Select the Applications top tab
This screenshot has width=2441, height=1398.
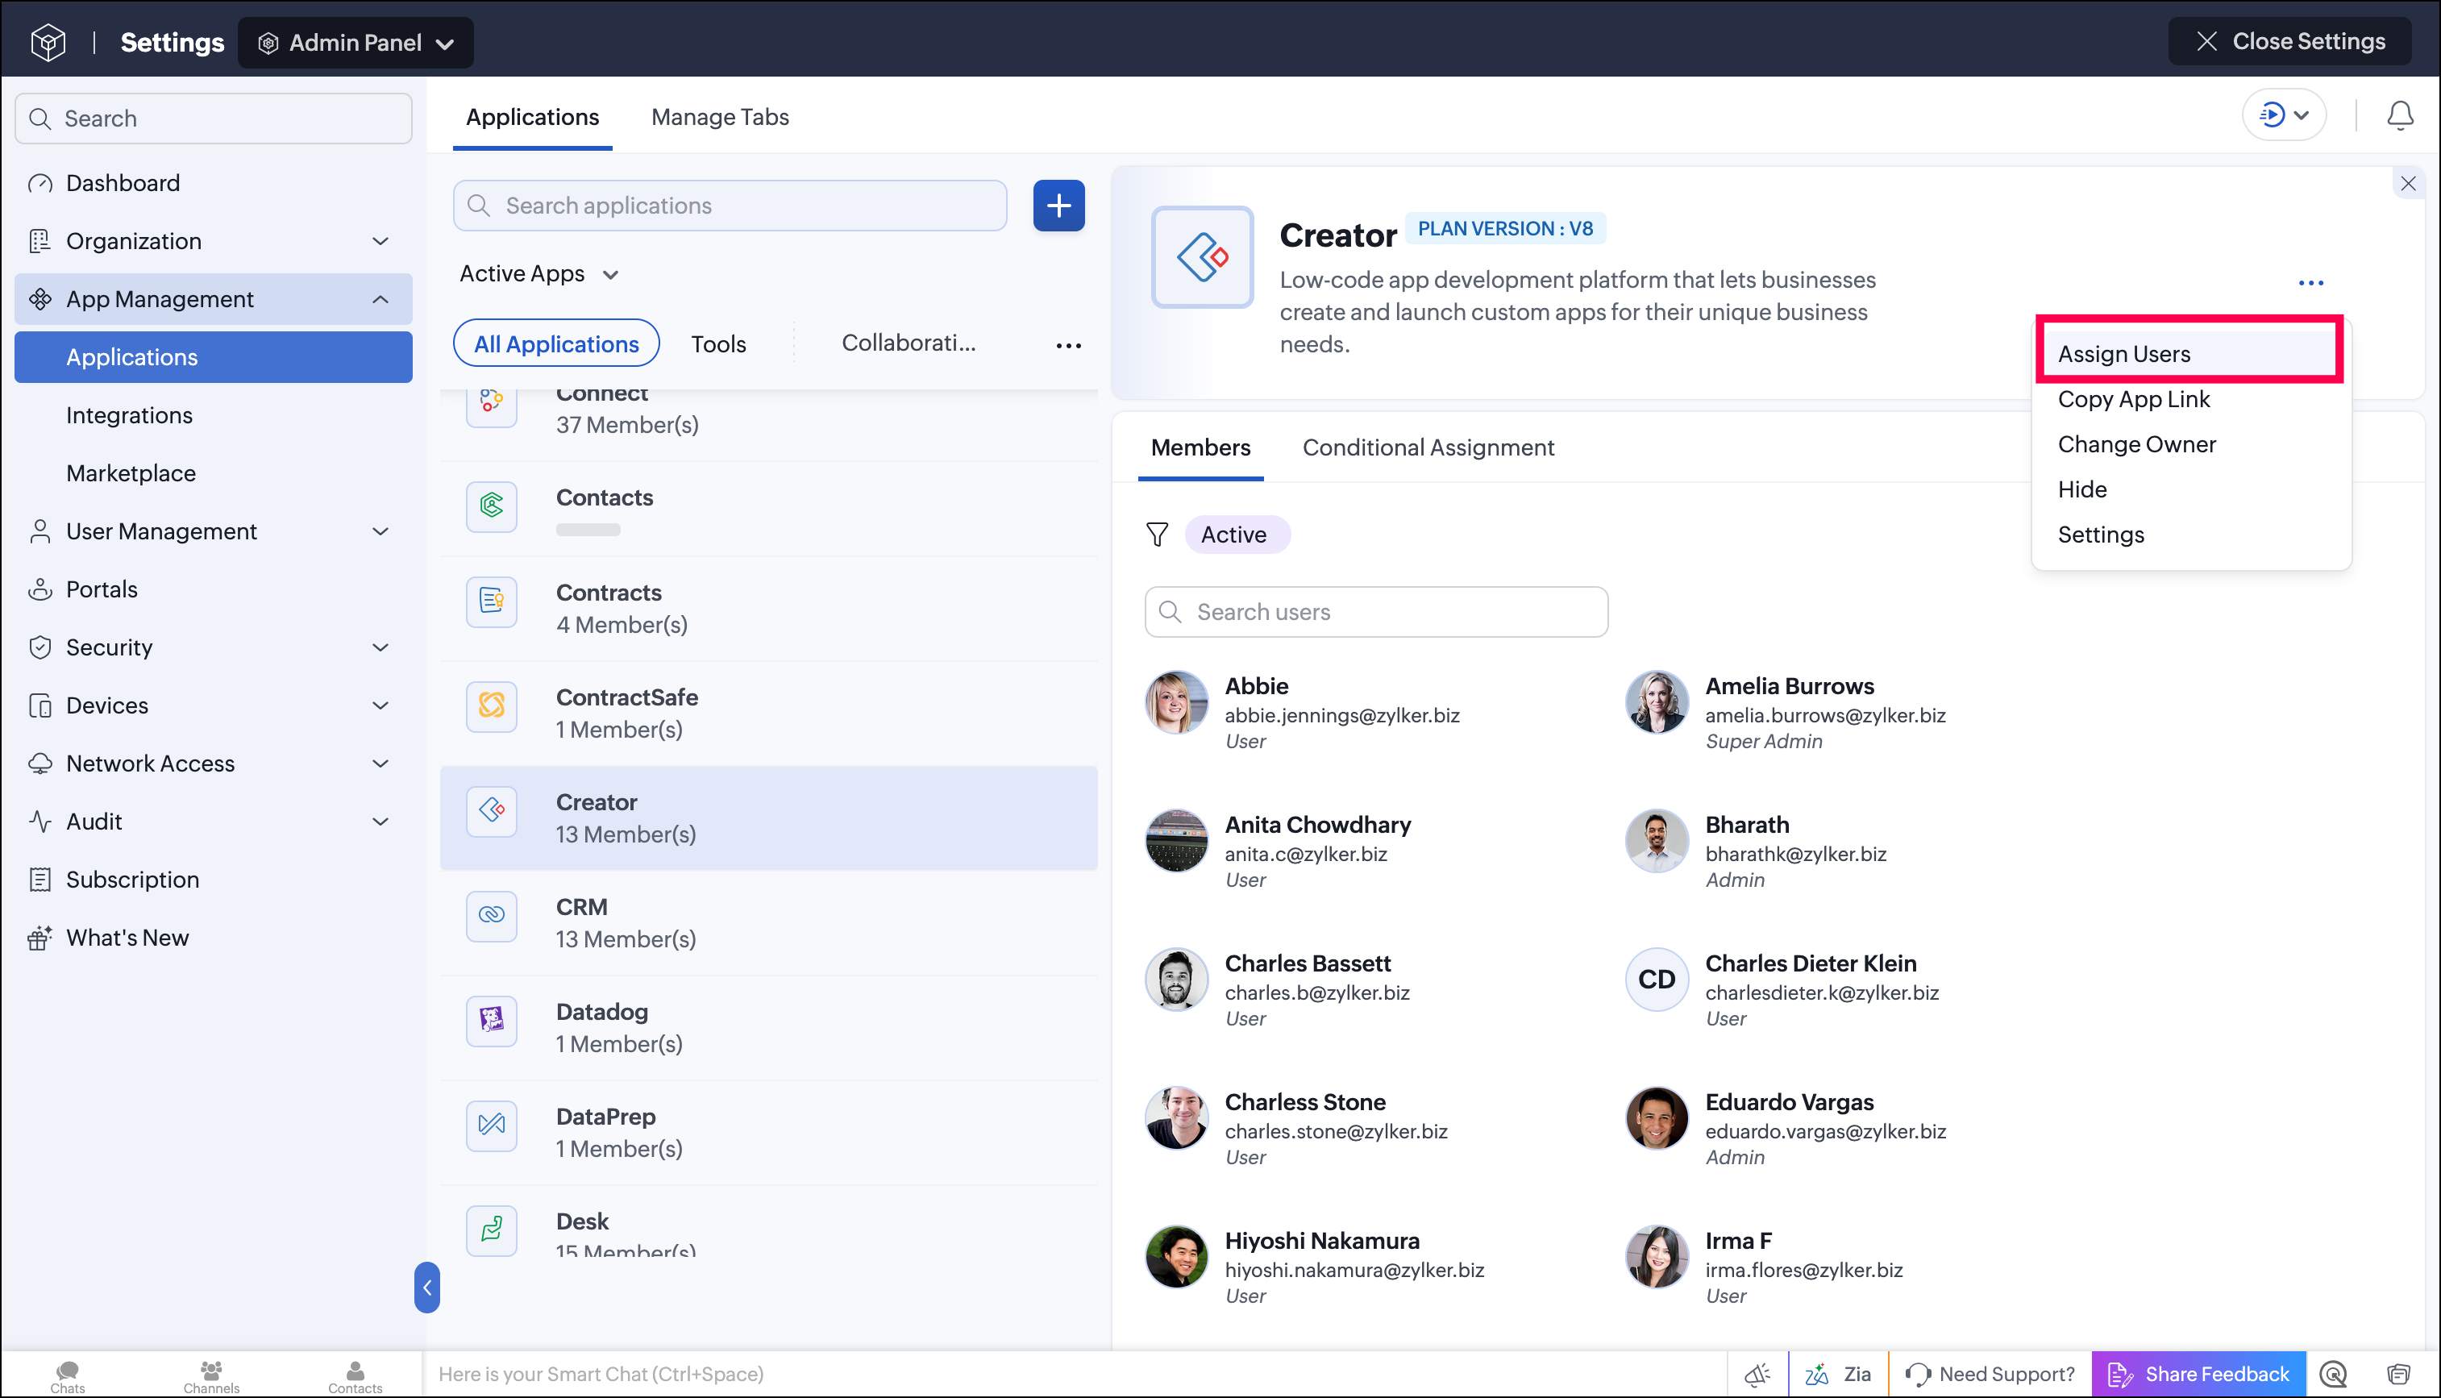[533, 117]
